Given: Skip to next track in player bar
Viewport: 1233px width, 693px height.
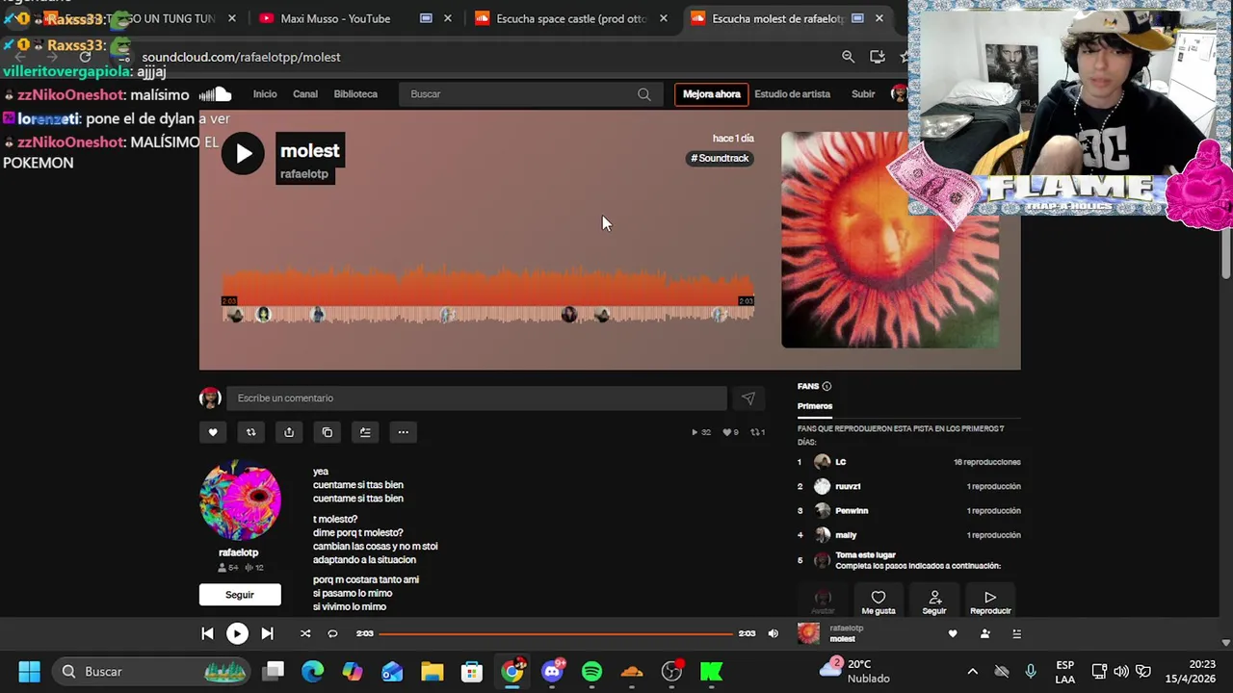Looking at the screenshot, I should point(267,633).
